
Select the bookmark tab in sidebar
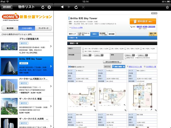click(43, 28)
